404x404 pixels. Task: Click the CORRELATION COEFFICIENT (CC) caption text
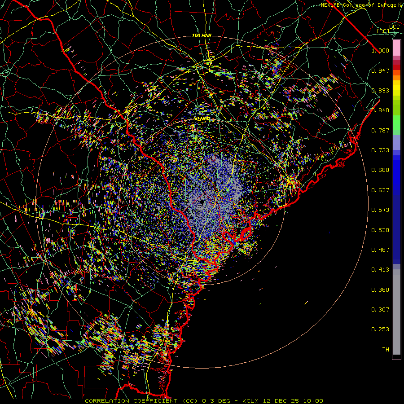click(142, 401)
